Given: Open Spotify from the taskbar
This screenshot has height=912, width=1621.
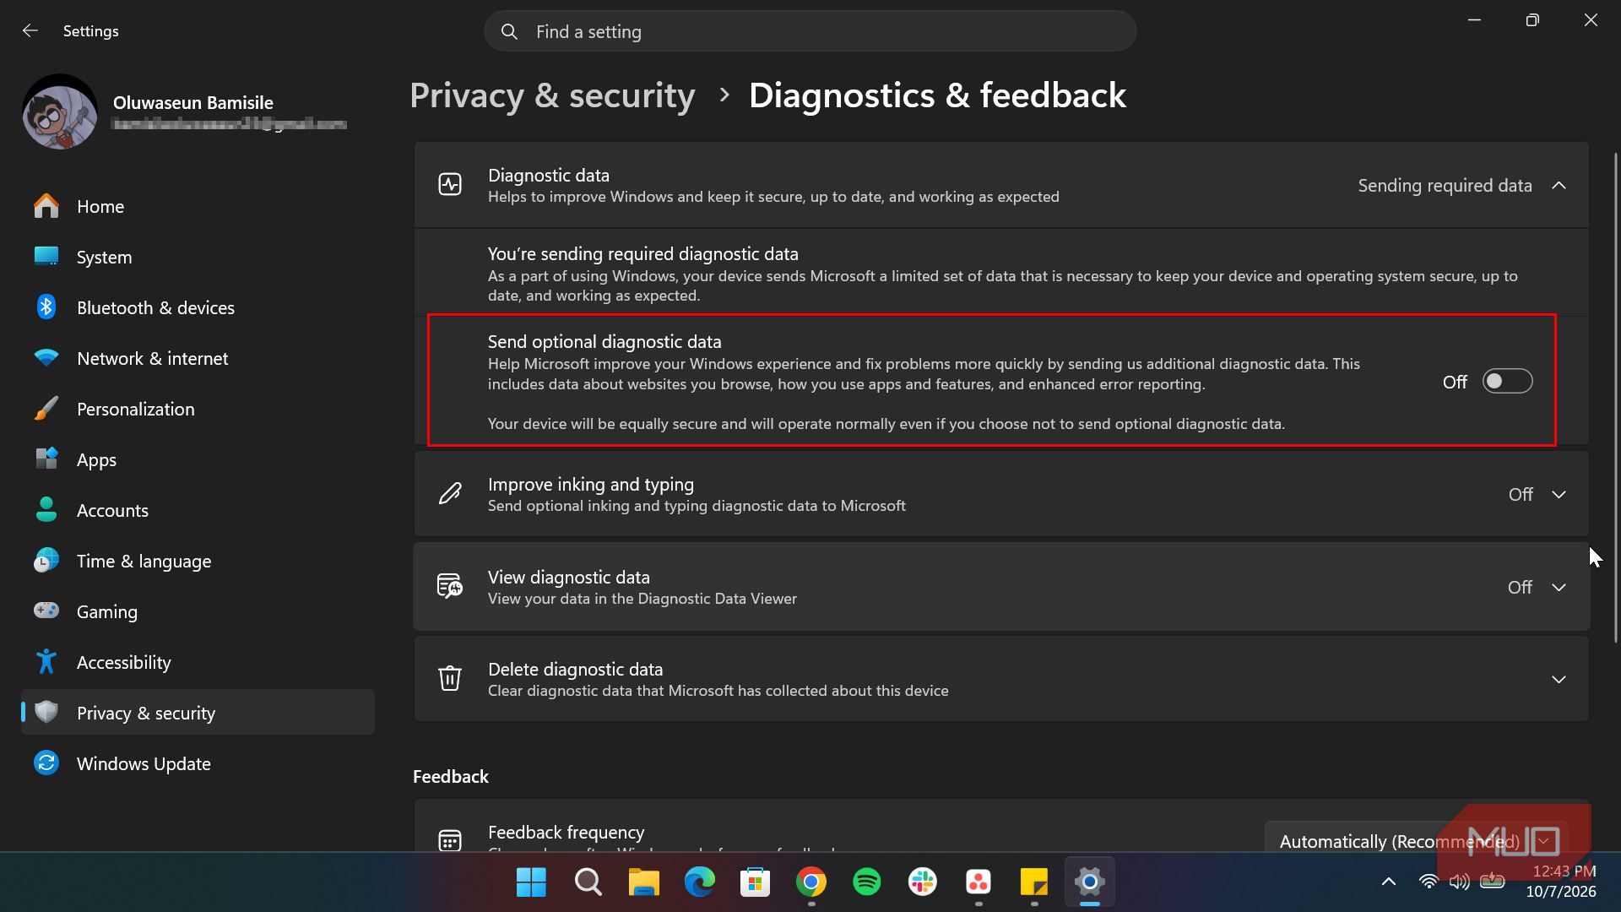Looking at the screenshot, I should click(x=867, y=882).
